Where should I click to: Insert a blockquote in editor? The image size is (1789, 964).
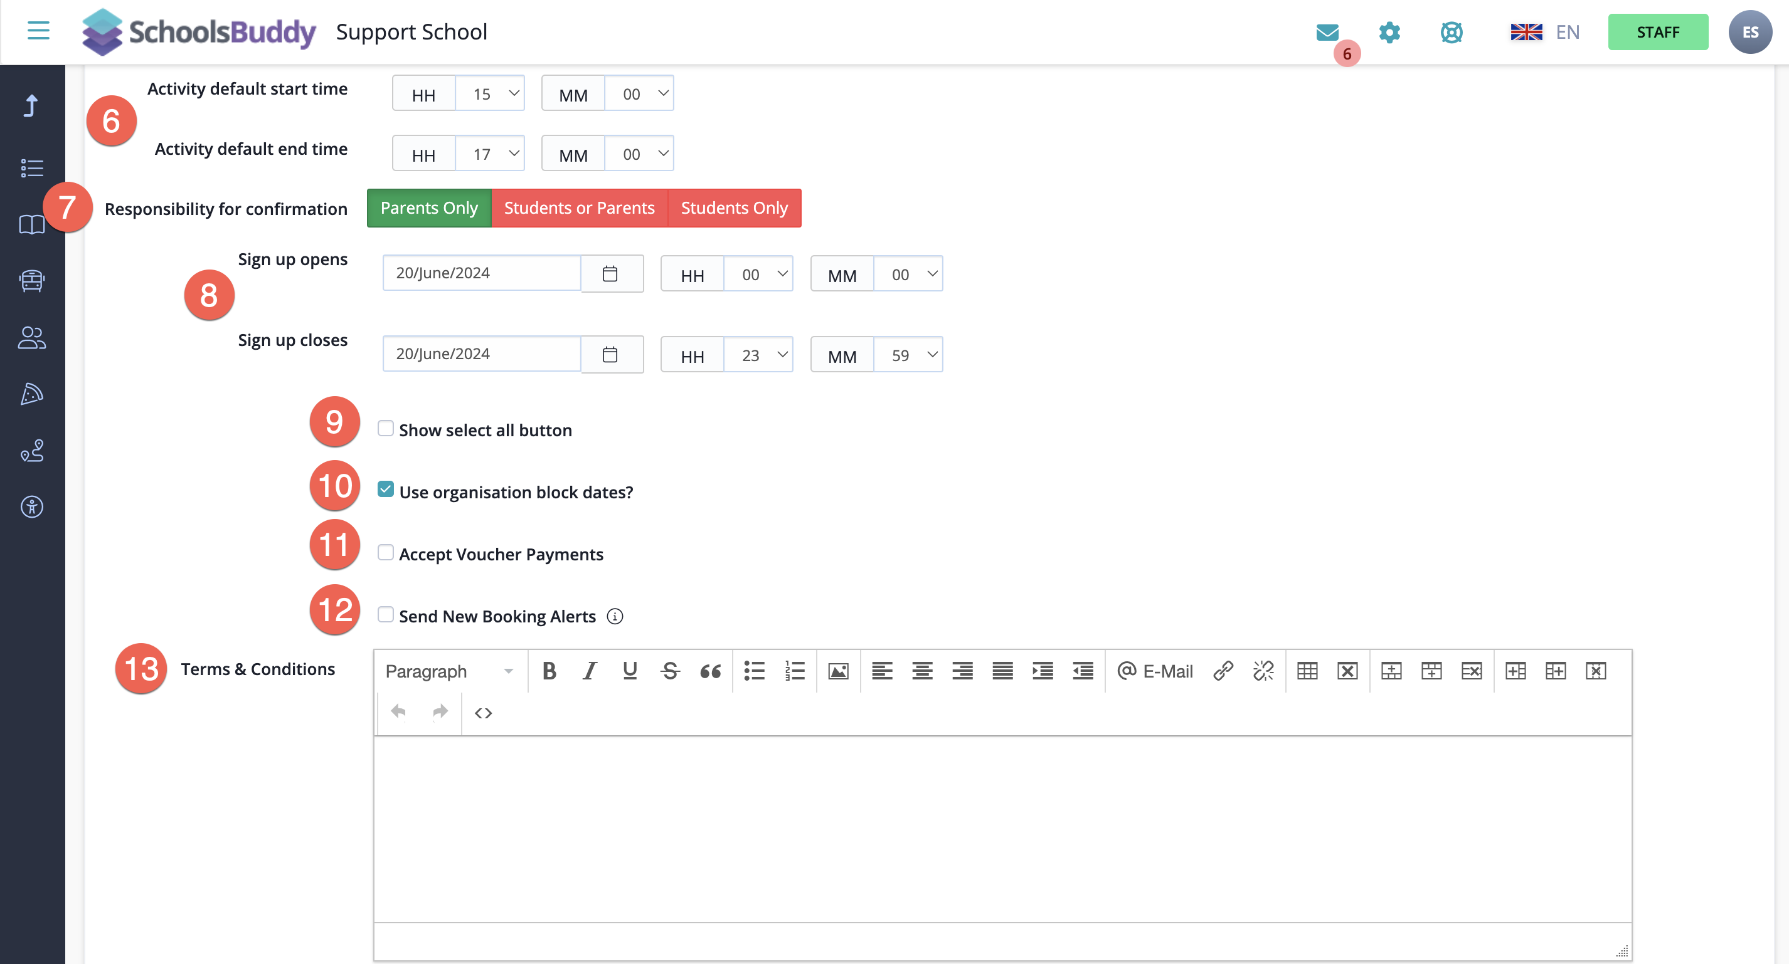pyautogui.click(x=711, y=671)
